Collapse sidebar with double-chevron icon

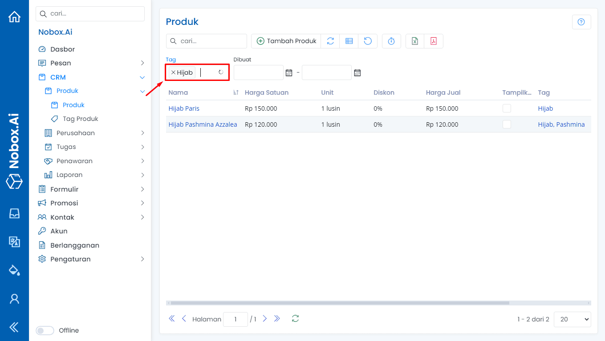(14, 327)
